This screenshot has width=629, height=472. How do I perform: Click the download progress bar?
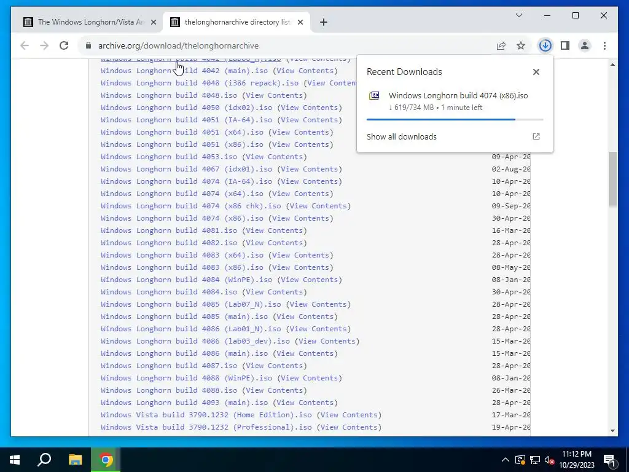pyautogui.click(x=455, y=119)
